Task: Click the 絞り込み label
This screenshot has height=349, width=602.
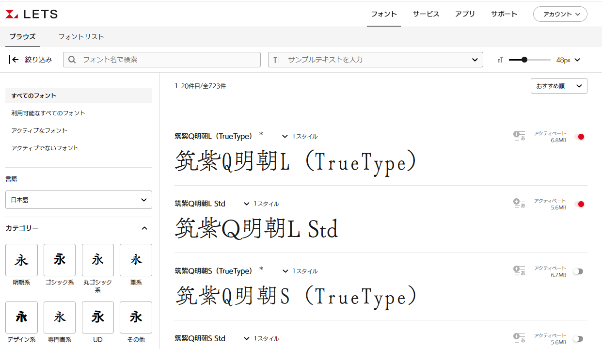Action: pos(38,60)
